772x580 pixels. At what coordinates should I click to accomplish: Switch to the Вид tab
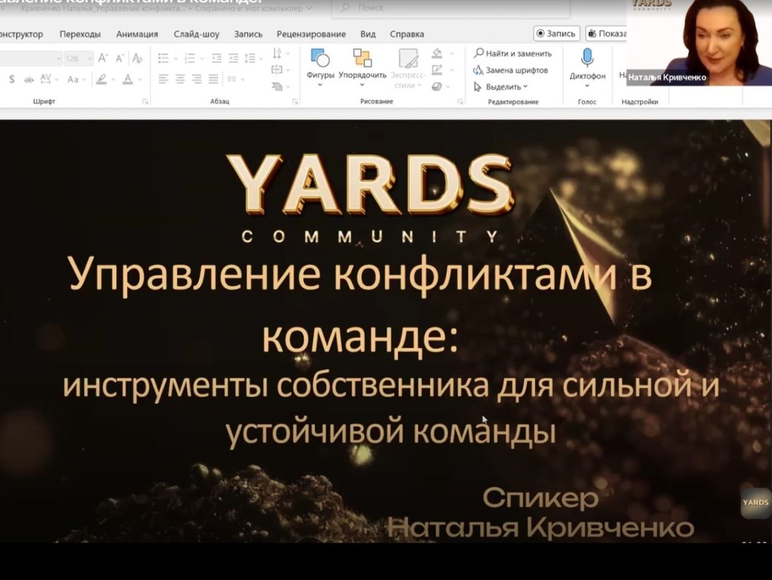point(368,34)
